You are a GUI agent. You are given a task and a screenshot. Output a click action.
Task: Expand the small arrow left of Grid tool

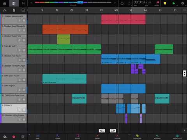click(29, 135)
